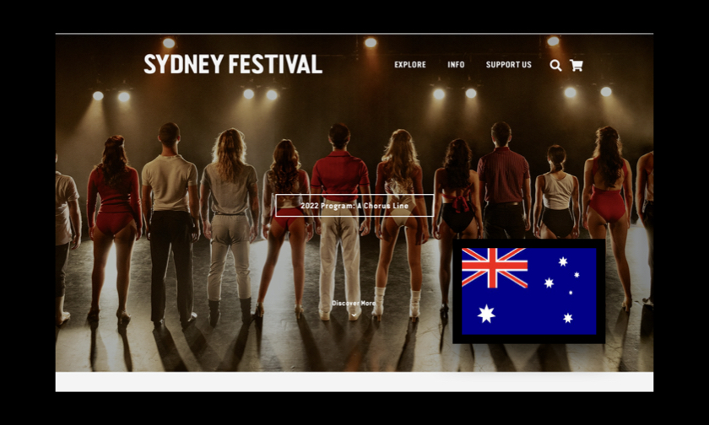Open the shopping cart icon
Screen dimensions: 709x425
pyautogui.click(x=576, y=65)
